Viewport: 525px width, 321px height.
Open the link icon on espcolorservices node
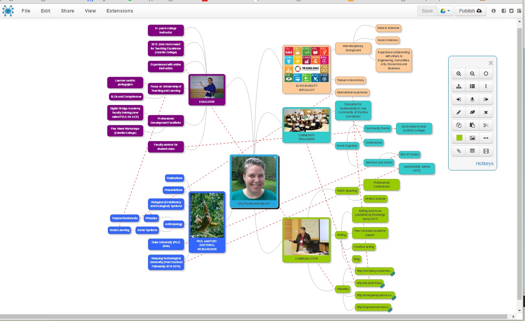coord(390,310)
